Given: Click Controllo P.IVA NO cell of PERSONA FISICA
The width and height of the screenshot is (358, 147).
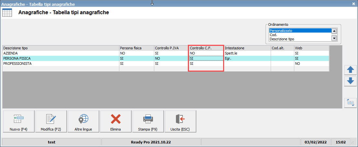Looking at the screenshot, I should (x=171, y=58).
